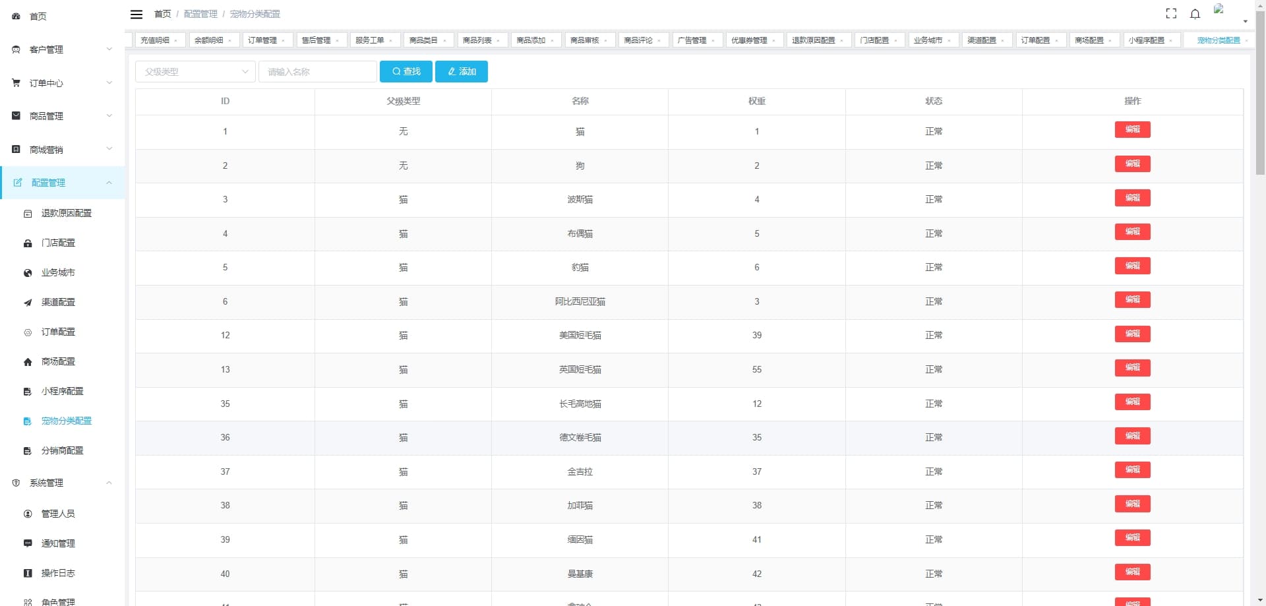1266x606 pixels.
Task: Click 编辑 for the 波斯猫 row
Action: point(1133,198)
